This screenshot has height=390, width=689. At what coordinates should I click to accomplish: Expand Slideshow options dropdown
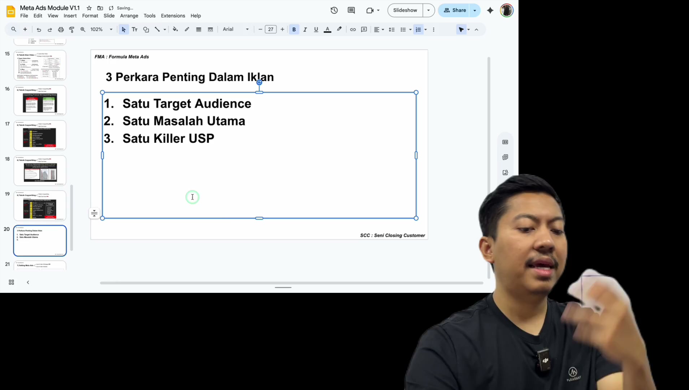[x=428, y=10]
